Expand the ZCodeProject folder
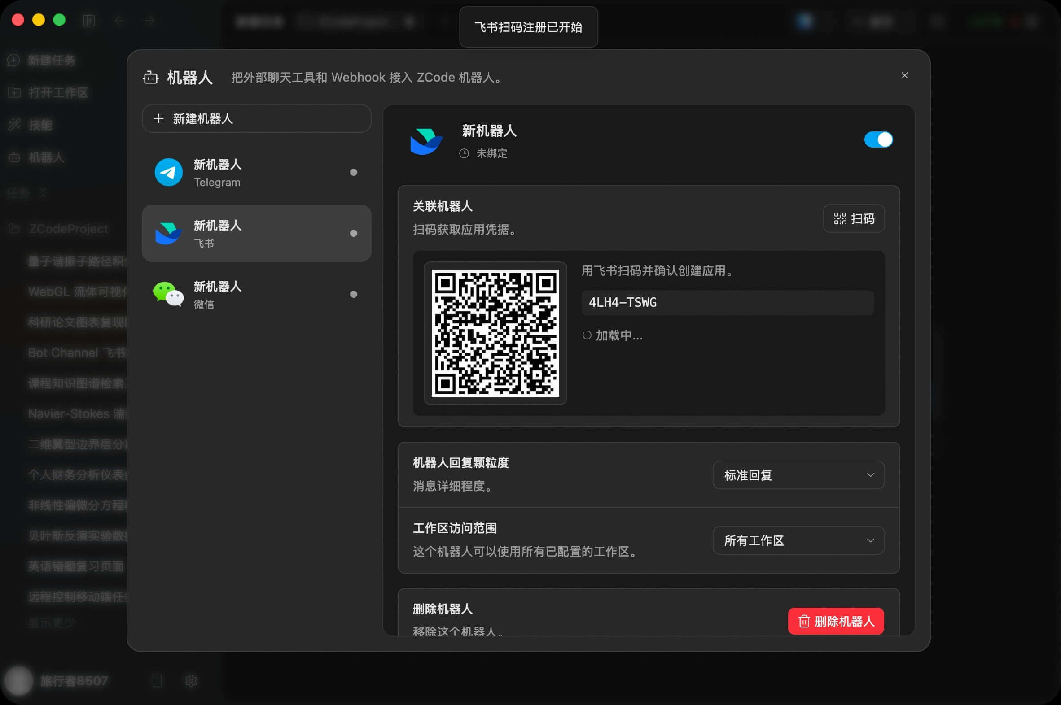The height and width of the screenshot is (705, 1061). (58, 229)
